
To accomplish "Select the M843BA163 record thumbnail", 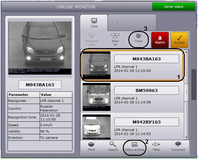I will pos(97,65).
